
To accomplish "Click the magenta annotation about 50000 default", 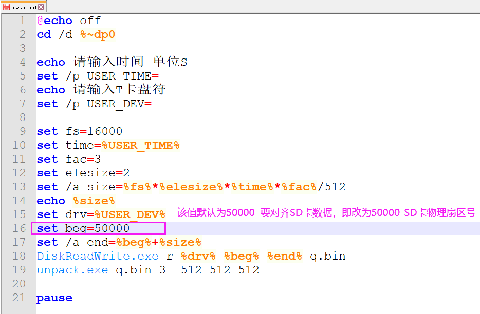I will [326, 212].
